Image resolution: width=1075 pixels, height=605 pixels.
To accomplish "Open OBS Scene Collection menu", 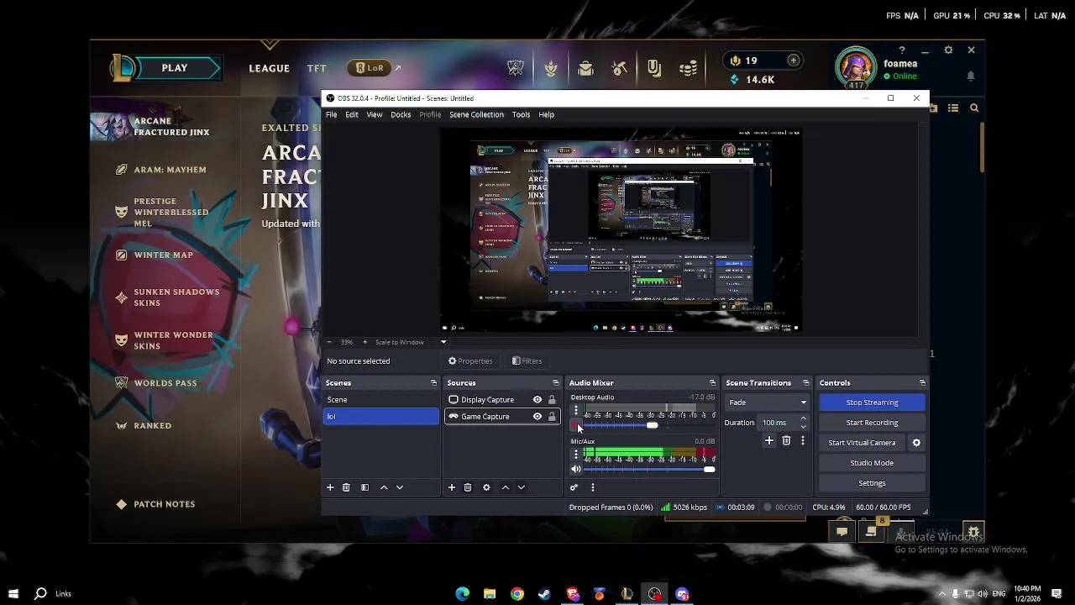I will [x=476, y=114].
